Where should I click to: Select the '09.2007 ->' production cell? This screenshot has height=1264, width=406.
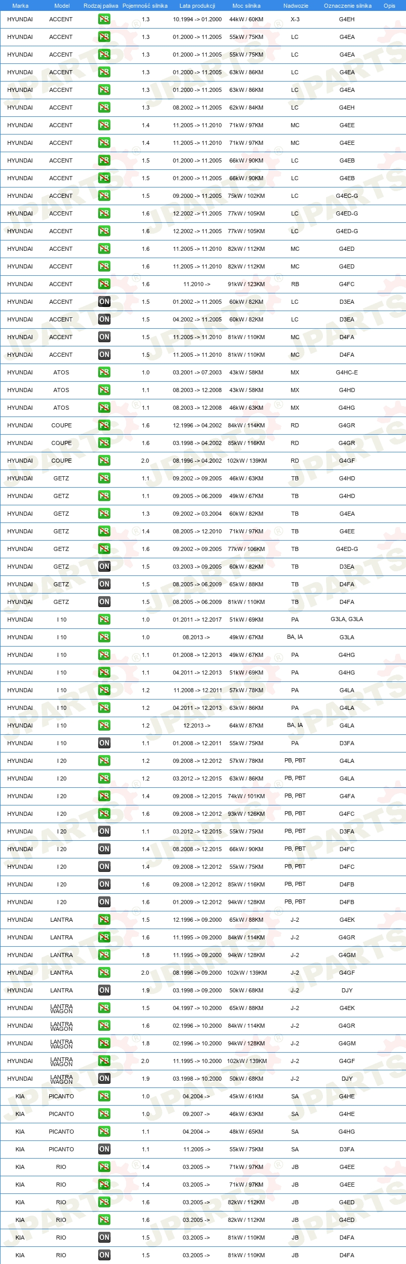point(196,1114)
